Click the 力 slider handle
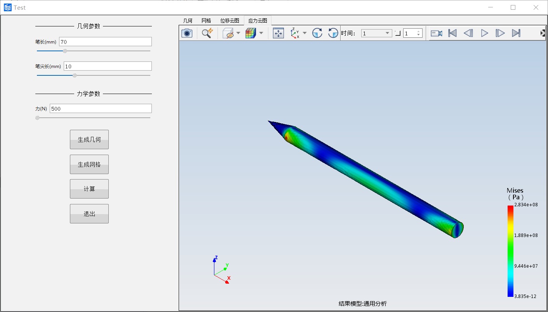This screenshot has width=548, height=312. tap(37, 118)
